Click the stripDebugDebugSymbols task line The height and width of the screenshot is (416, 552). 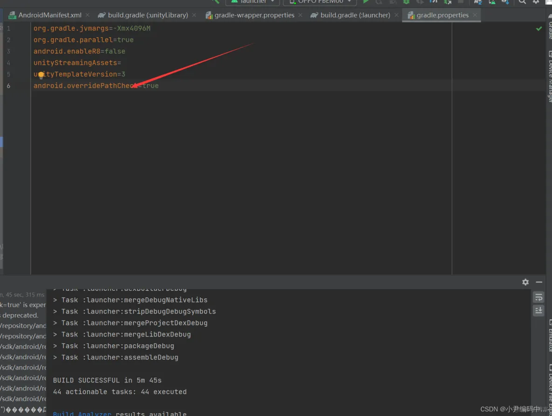tap(134, 312)
